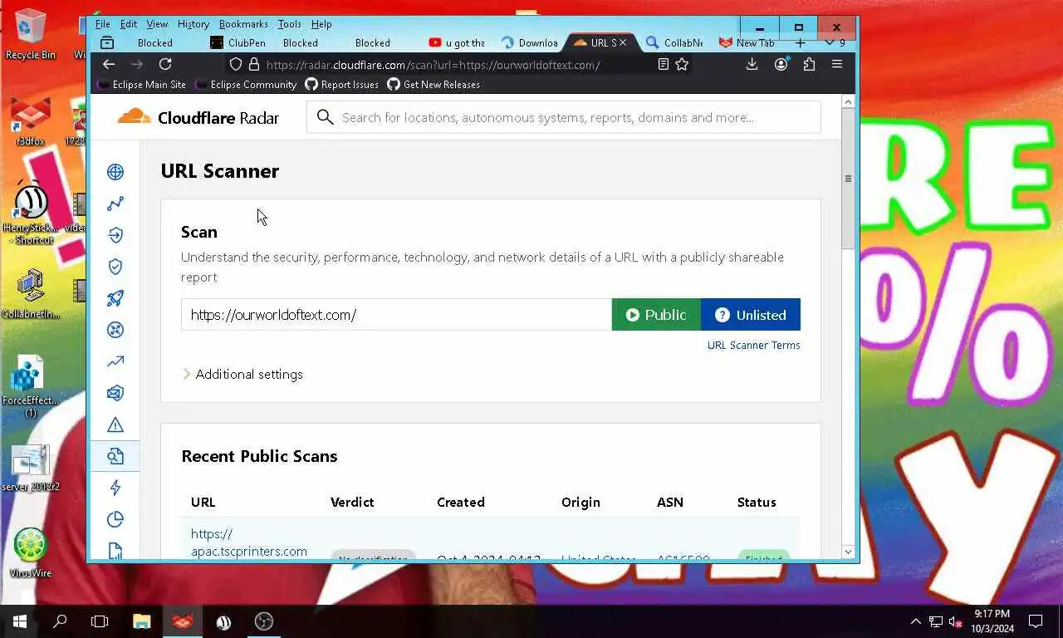Open the View menu
Image resolution: width=1063 pixels, height=638 pixels.
(x=157, y=24)
